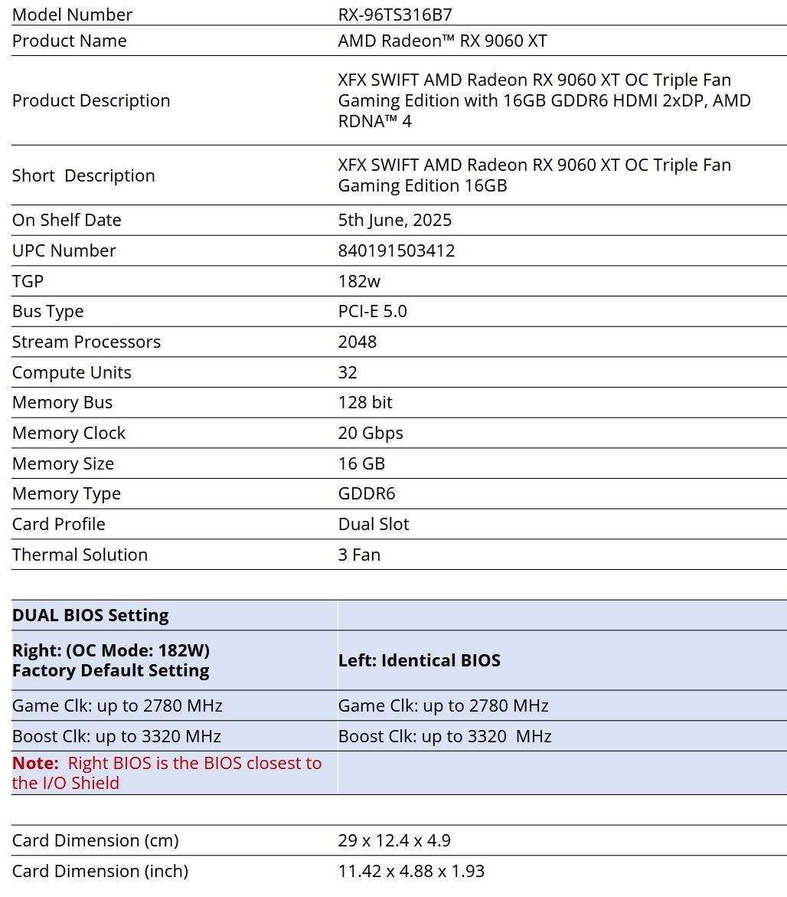Click the 'Product Description' label
The height and width of the screenshot is (897, 787).
click(x=91, y=100)
